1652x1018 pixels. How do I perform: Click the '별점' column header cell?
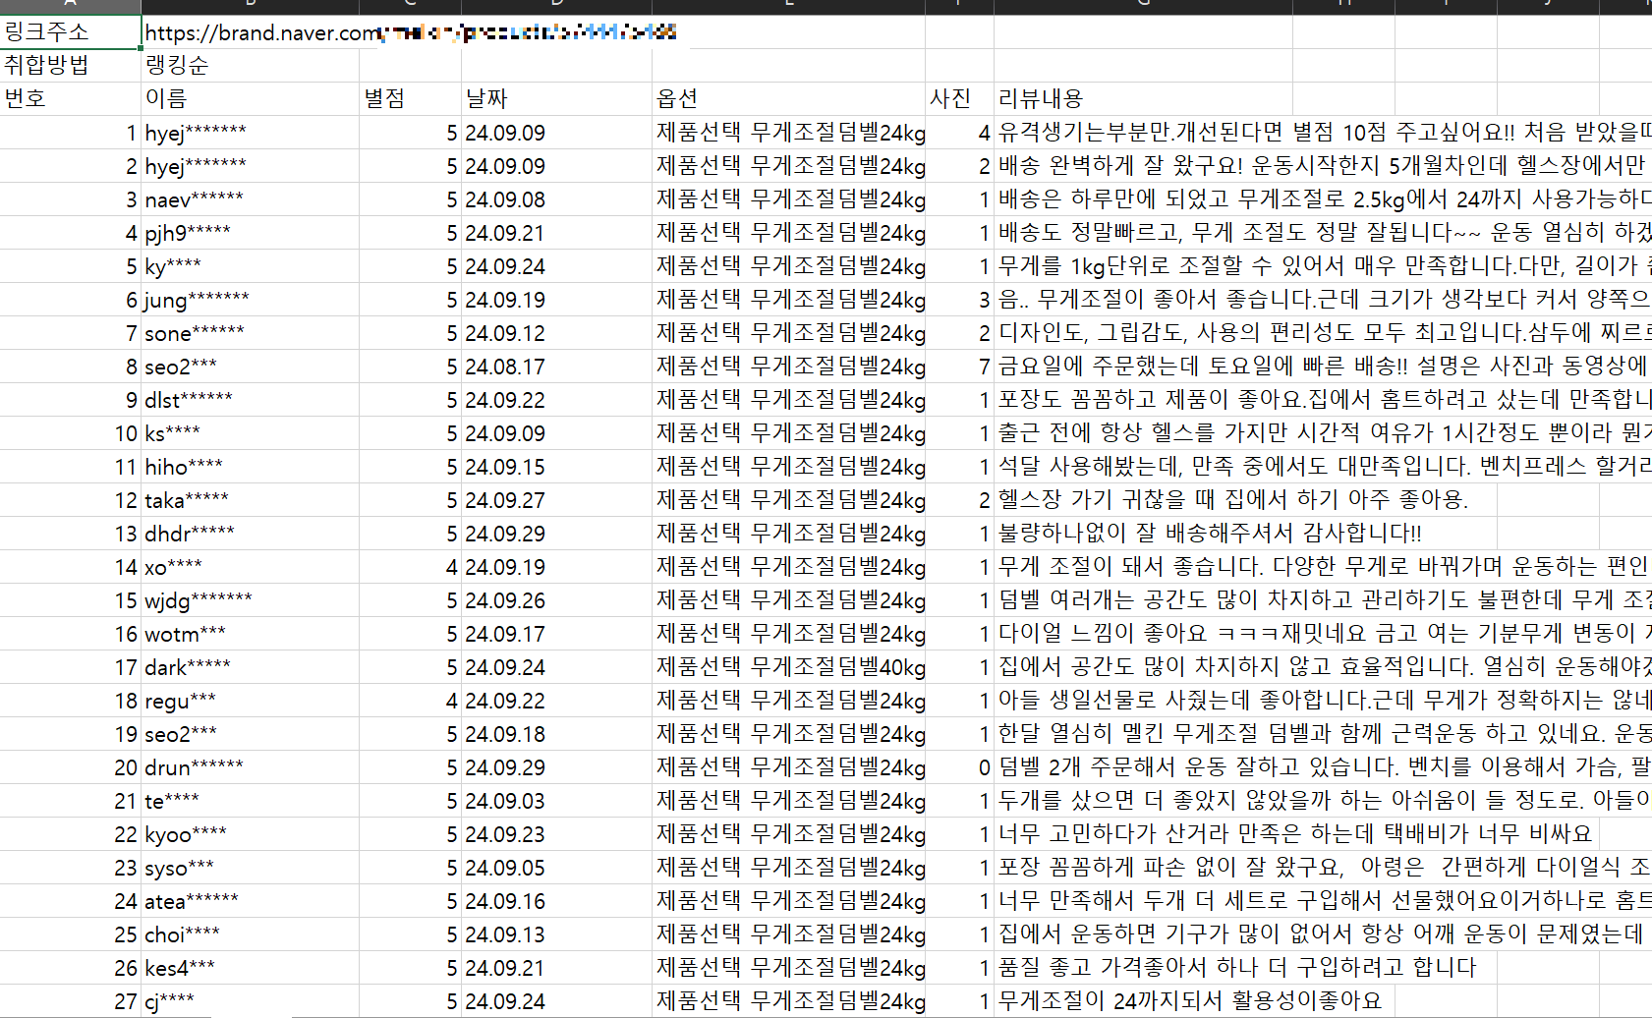pyautogui.click(x=410, y=99)
